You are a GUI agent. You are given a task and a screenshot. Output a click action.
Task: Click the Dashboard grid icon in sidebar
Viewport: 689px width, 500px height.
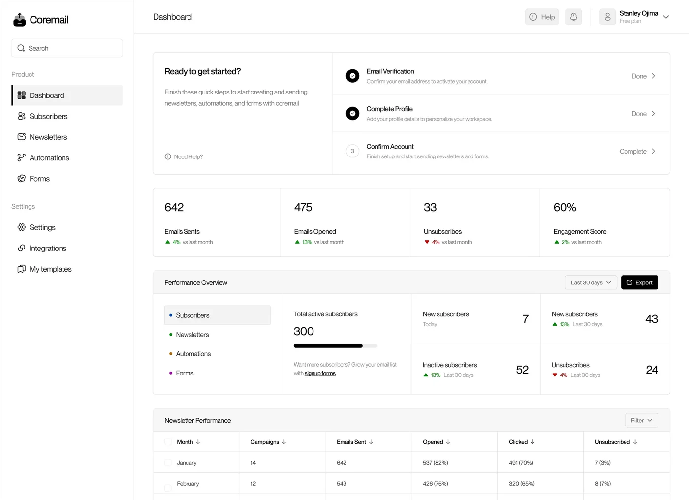22,95
